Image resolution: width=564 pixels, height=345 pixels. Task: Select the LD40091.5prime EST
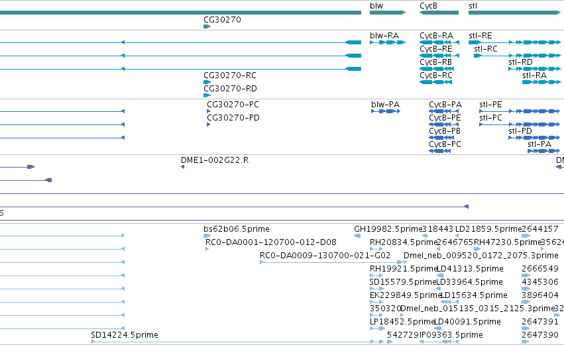tap(438, 328)
